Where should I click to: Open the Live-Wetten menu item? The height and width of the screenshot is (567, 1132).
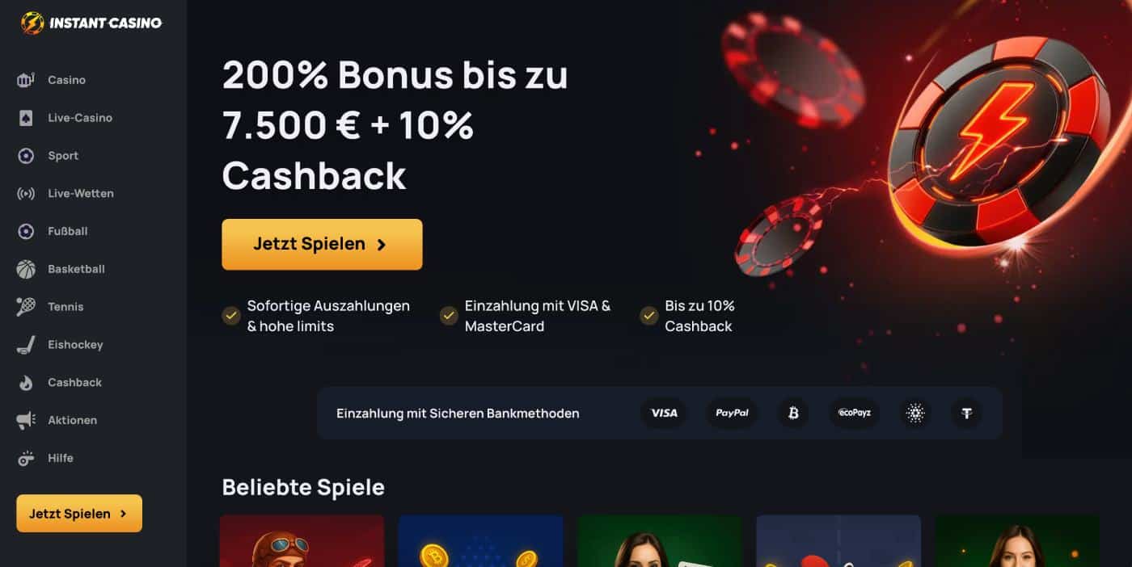pos(81,194)
